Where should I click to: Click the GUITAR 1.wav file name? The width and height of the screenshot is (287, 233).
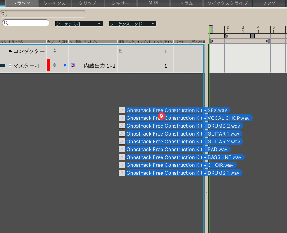(184, 134)
